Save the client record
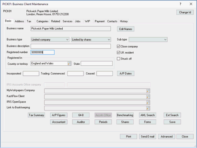This screenshot has width=197, height=148. 172,122
